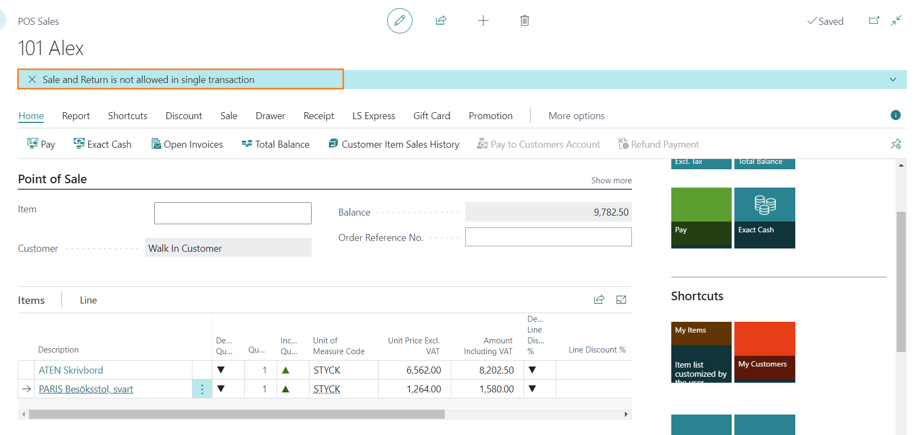The height and width of the screenshot is (435, 922).
Task: Open the My Items shortcut tile
Action: pyautogui.click(x=701, y=352)
